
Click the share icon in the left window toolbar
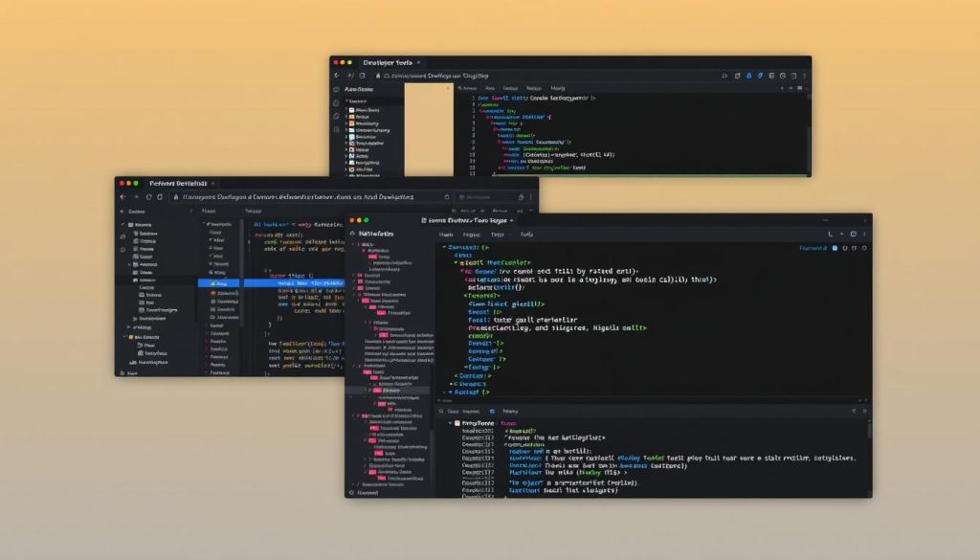pyautogui.click(x=522, y=197)
